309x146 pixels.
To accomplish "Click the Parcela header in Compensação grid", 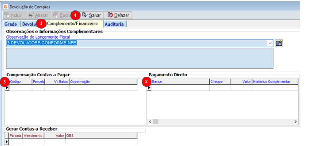I will (x=38, y=81).
